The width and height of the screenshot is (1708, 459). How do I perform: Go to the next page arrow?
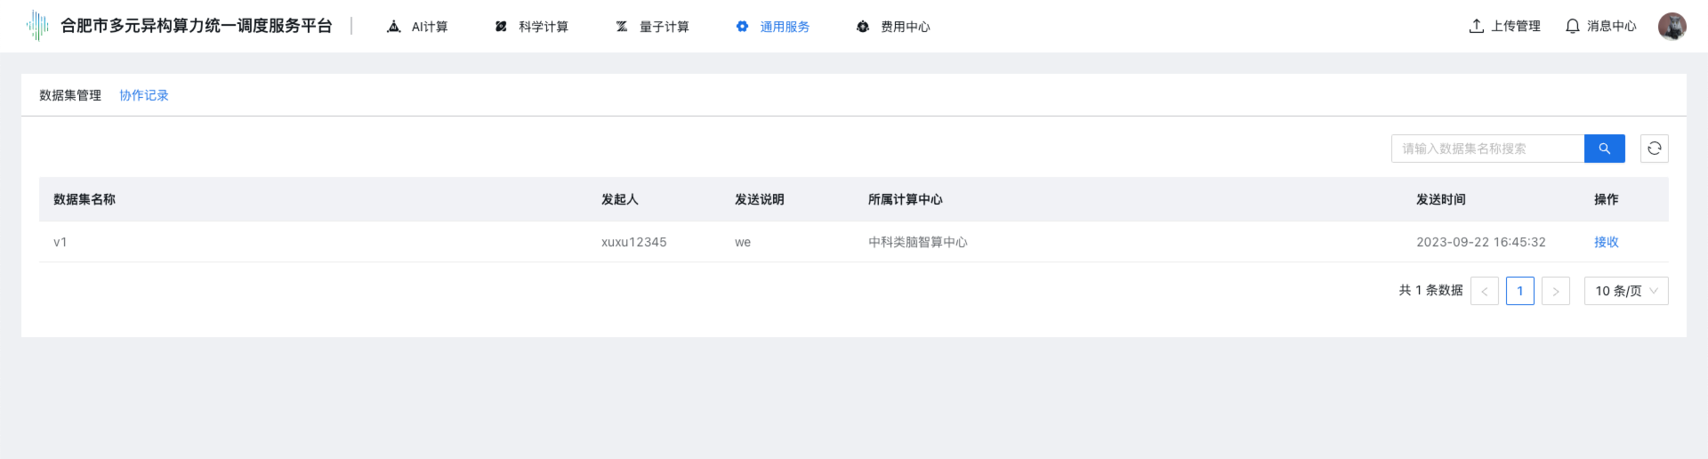(x=1555, y=291)
